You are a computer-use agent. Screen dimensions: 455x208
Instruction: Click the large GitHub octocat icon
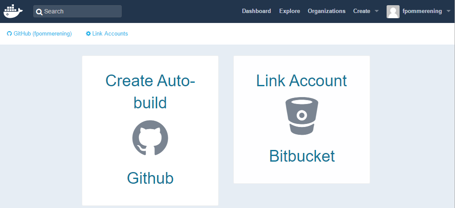[150, 138]
